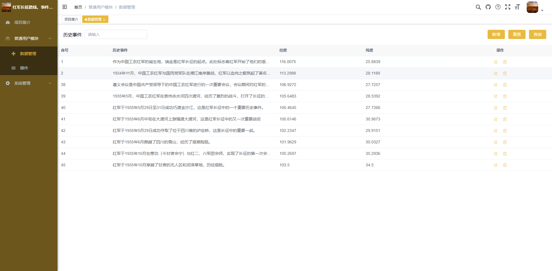
Task: Select 操作 in the sidebar submenu
Action: point(24,68)
